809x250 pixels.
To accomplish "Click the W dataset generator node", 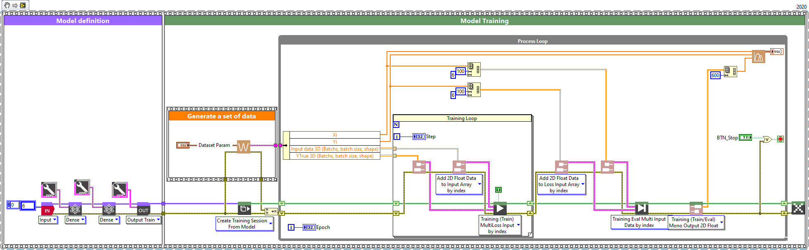I will point(243,146).
